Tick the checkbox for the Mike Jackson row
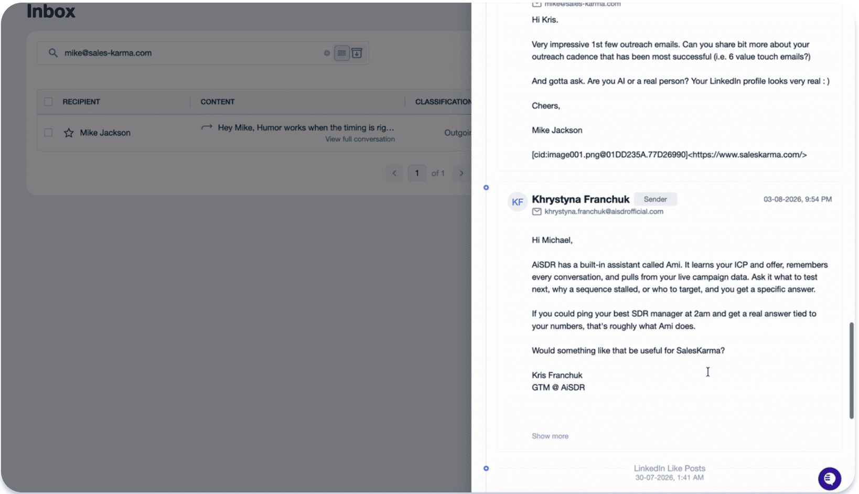This screenshot has height=494, width=859. click(x=48, y=133)
